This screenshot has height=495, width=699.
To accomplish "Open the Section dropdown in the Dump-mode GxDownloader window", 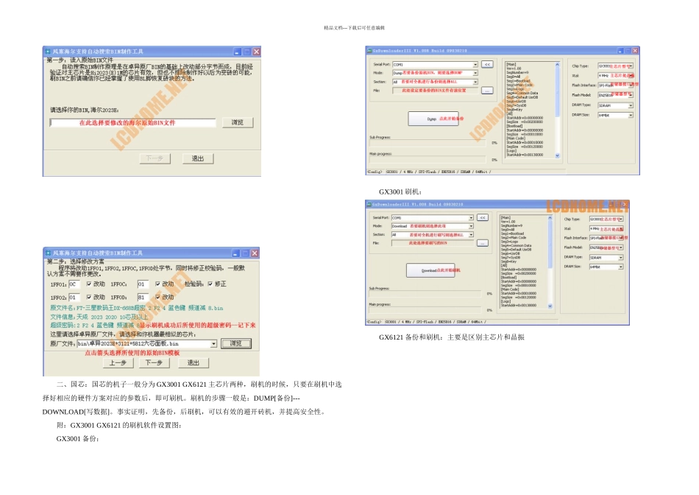I will tap(475, 82).
